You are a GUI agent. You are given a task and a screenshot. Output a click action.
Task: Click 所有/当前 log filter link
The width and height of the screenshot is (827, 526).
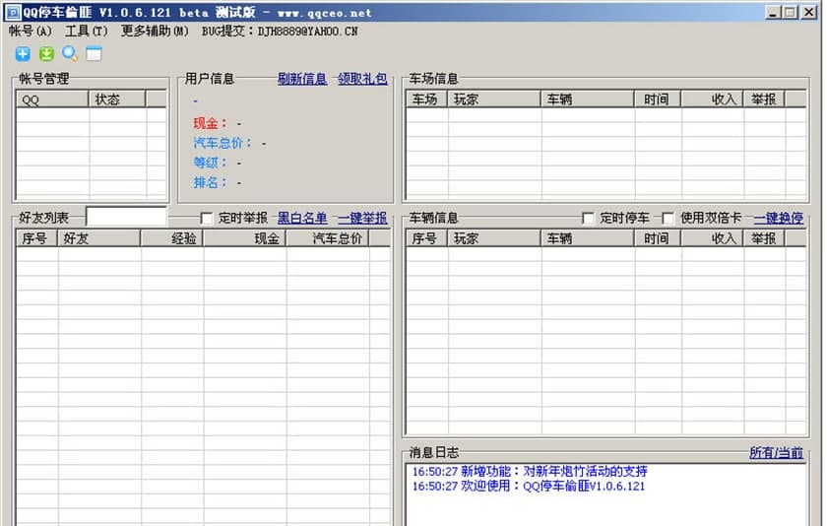(776, 453)
